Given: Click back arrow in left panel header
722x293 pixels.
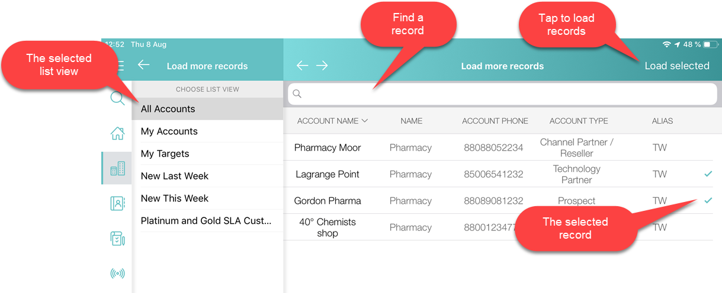Looking at the screenshot, I should coord(143,65).
